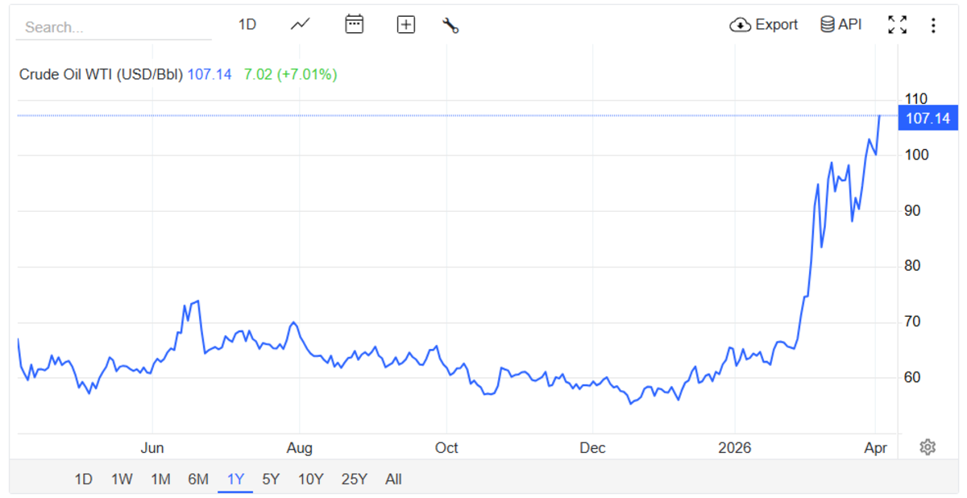
Task: Open chart settings gear icon
Action: (x=928, y=447)
